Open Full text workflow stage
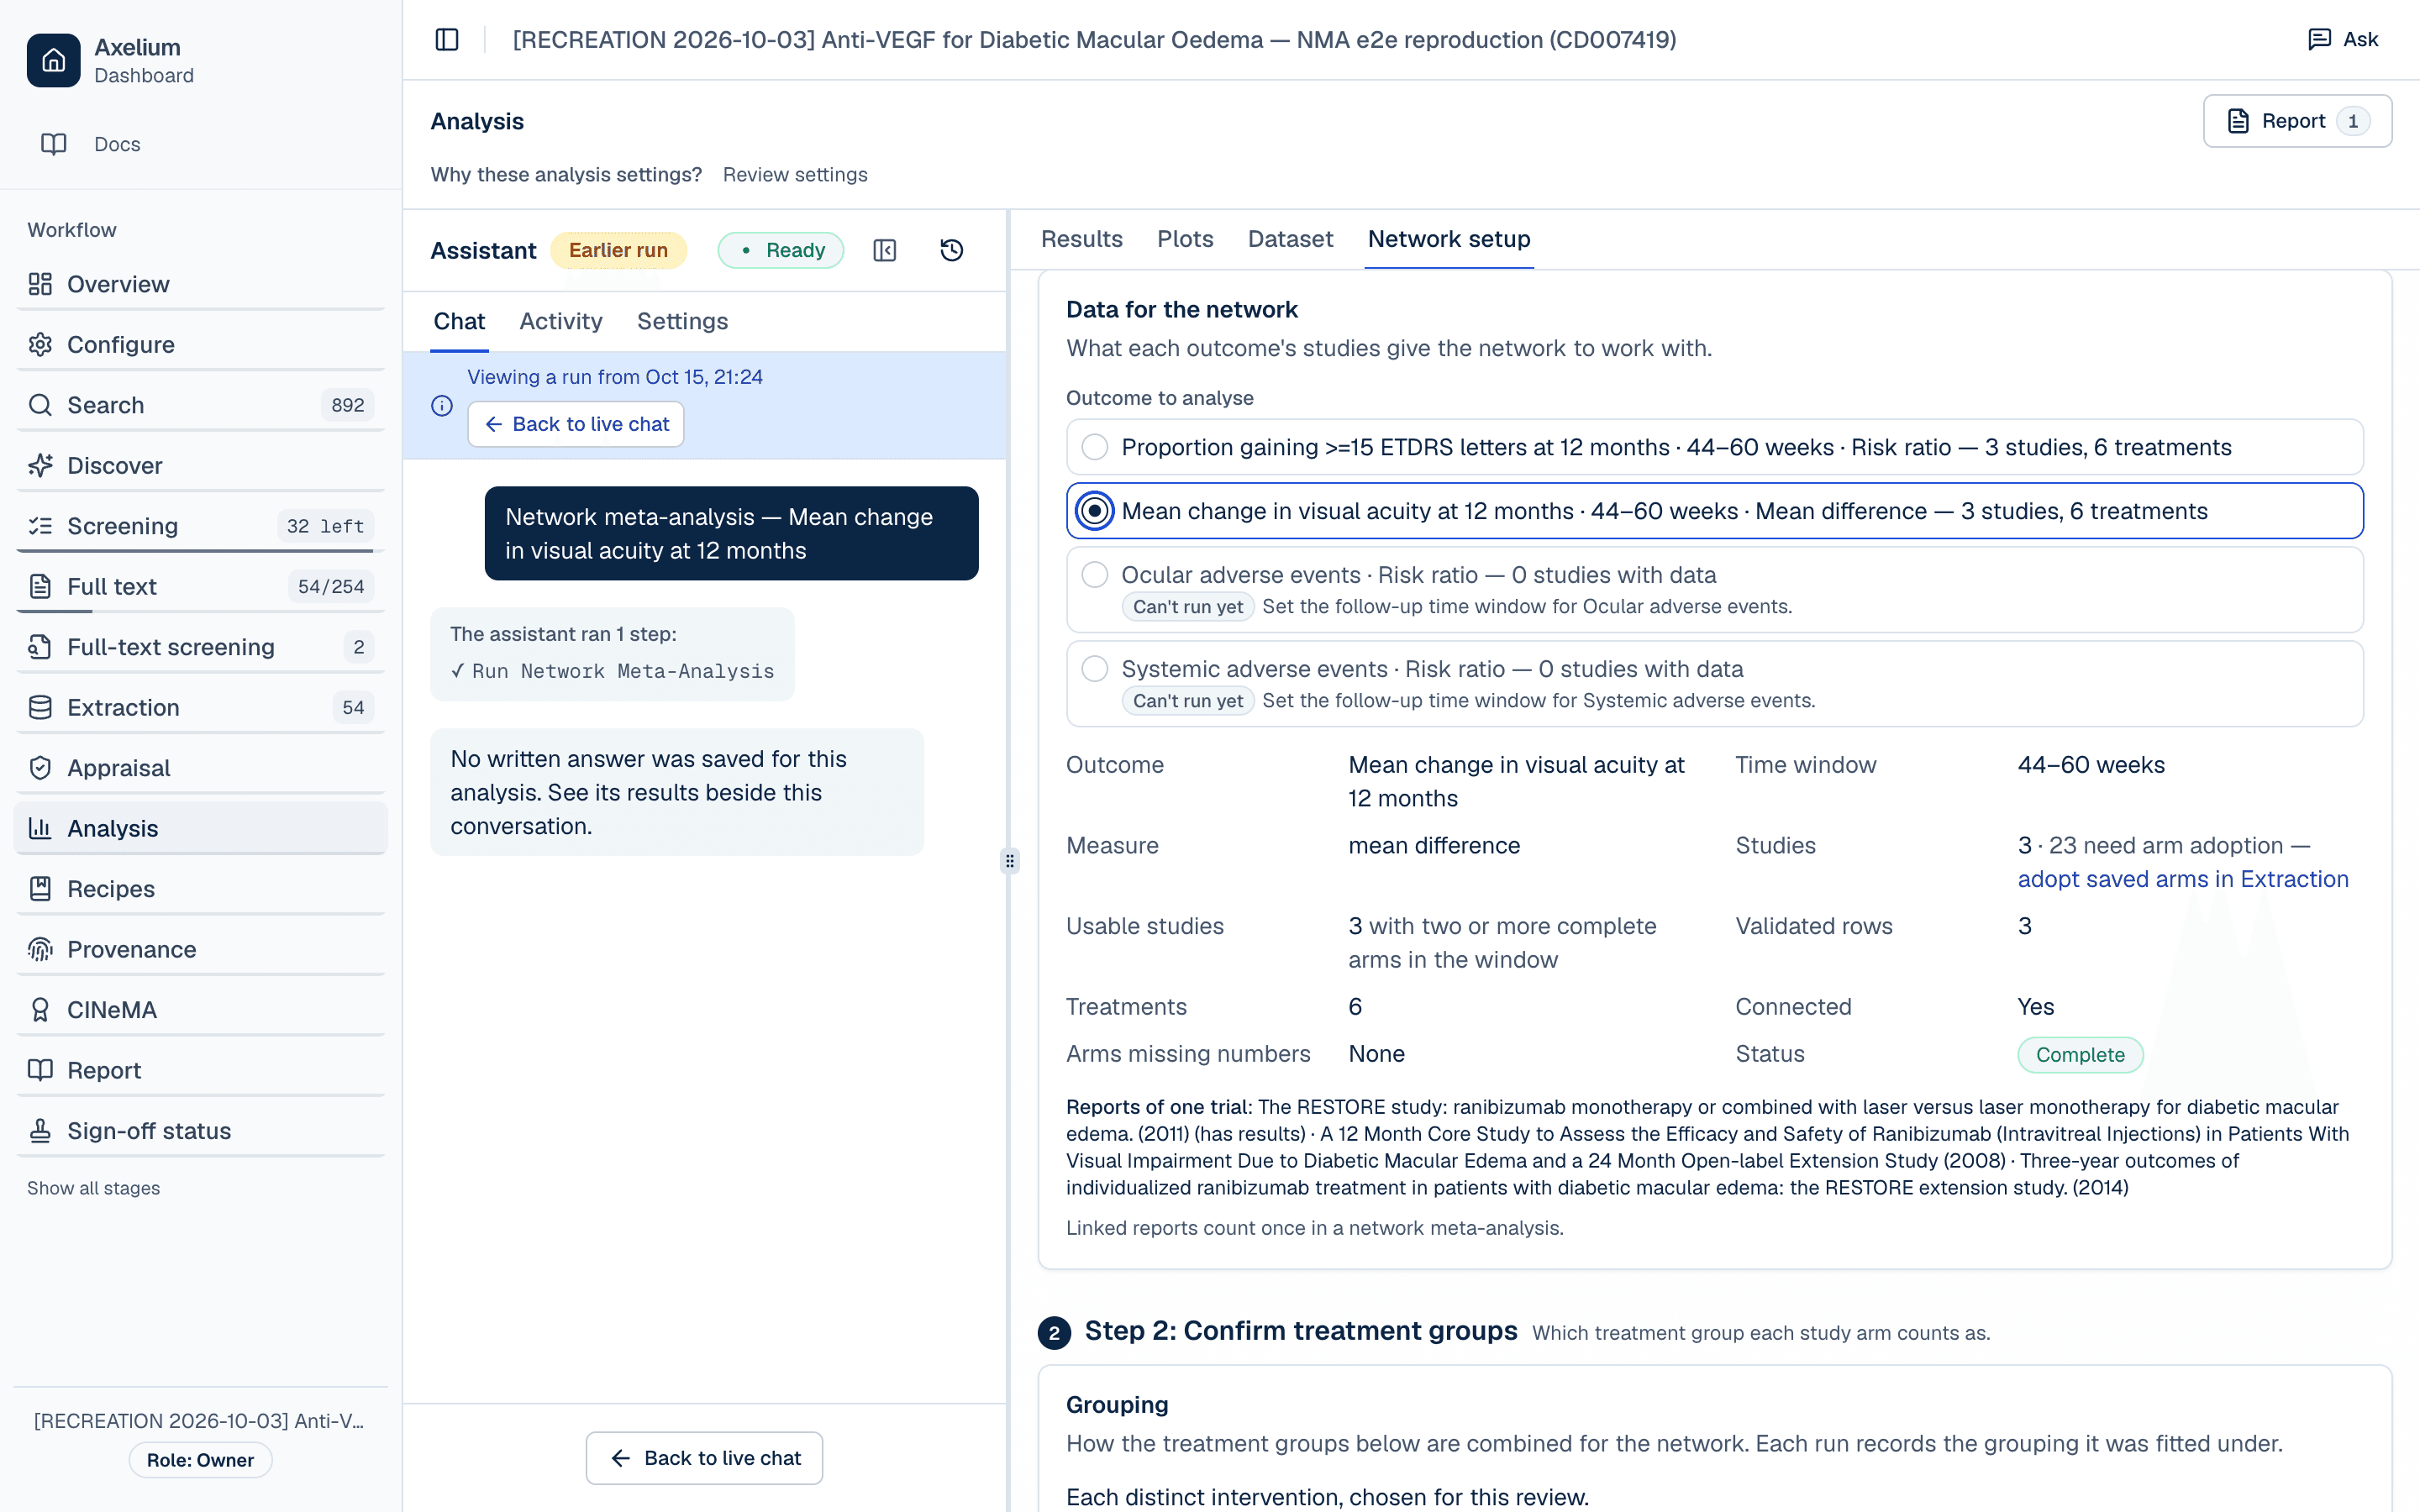 (200, 586)
